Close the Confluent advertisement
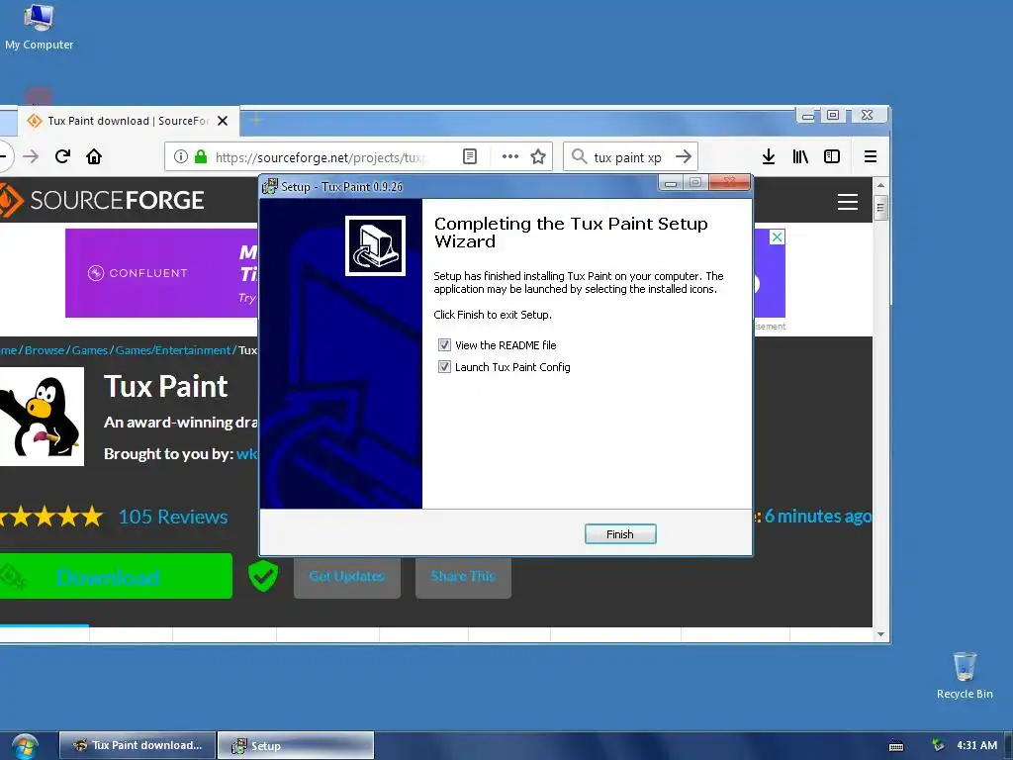 pos(778,237)
